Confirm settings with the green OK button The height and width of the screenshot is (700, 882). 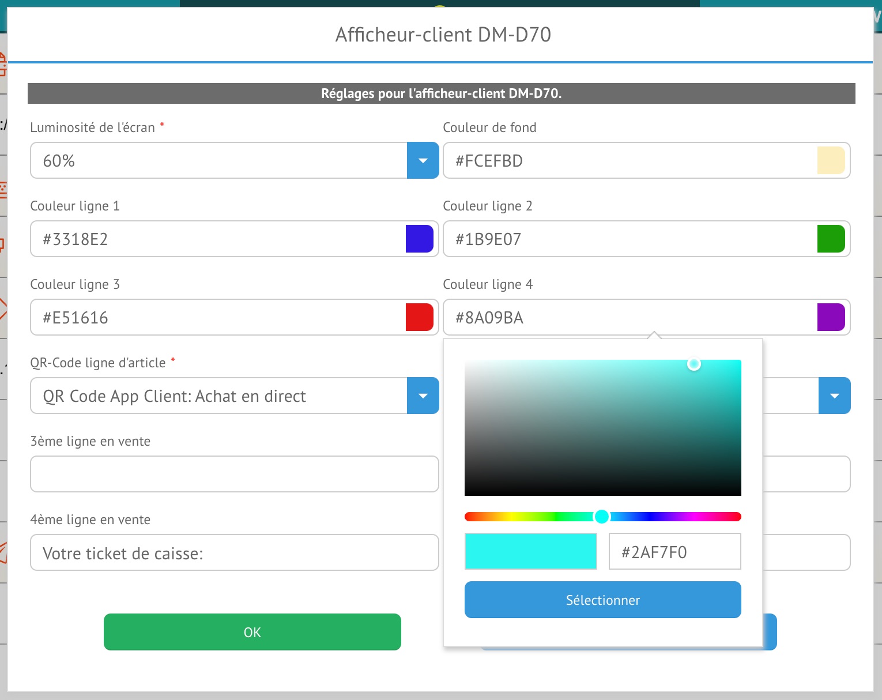[x=252, y=632]
